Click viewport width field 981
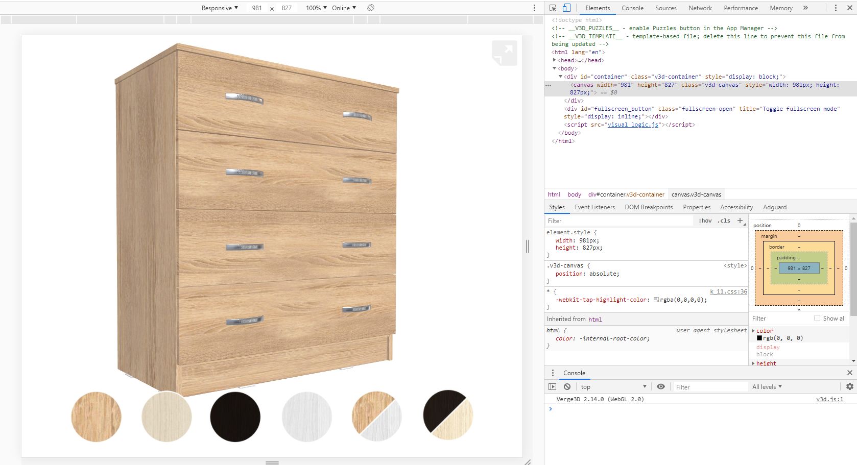This screenshot has width=857, height=465. pyautogui.click(x=257, y=8)
